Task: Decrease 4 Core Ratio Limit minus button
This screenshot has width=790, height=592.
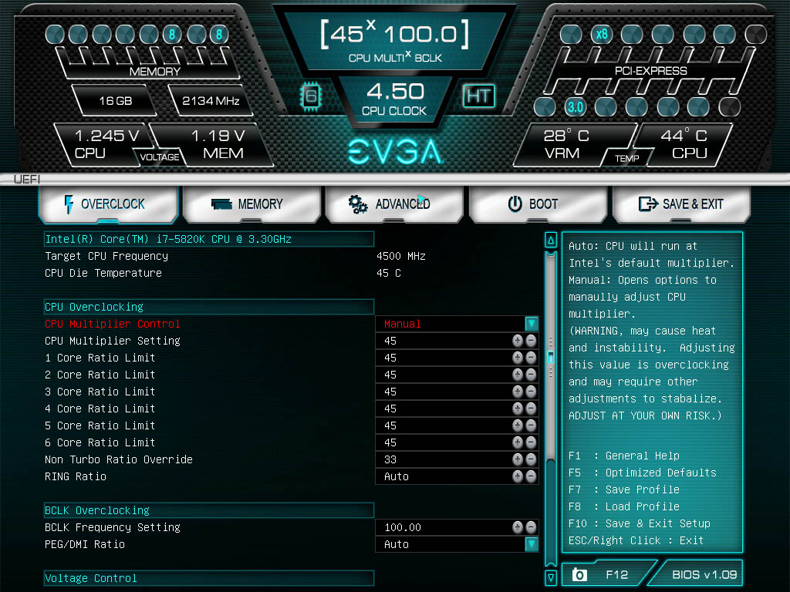Action: [531, 409]
